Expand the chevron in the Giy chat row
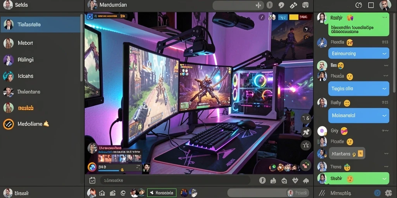 (385, 131)
